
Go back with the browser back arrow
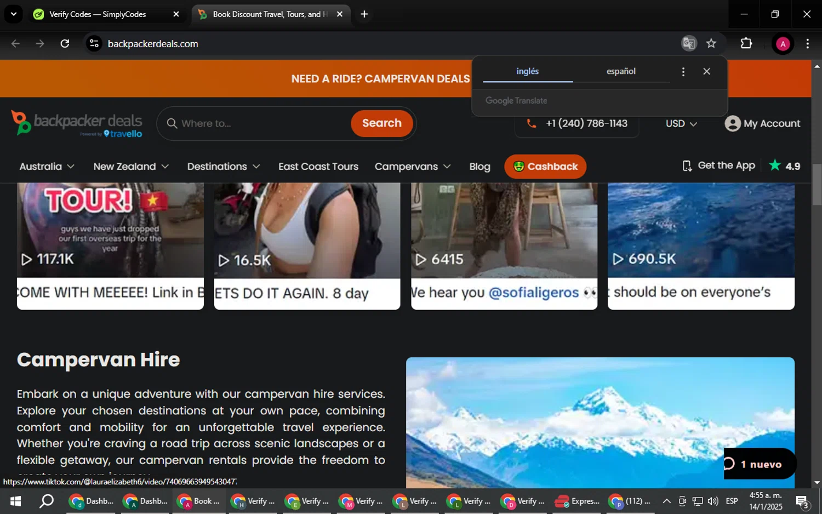coord(15,43)
